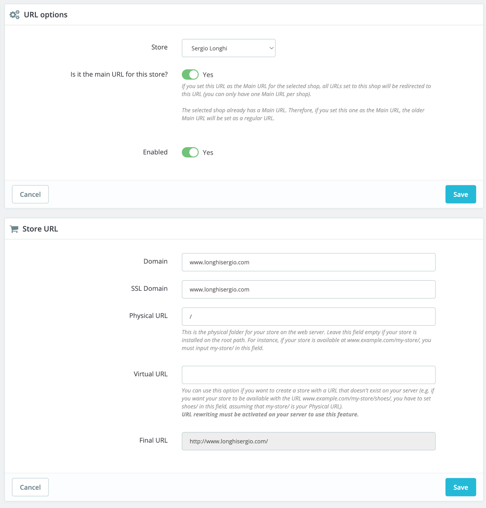Click the empty Virtual URL field

[x=308, y=375]
